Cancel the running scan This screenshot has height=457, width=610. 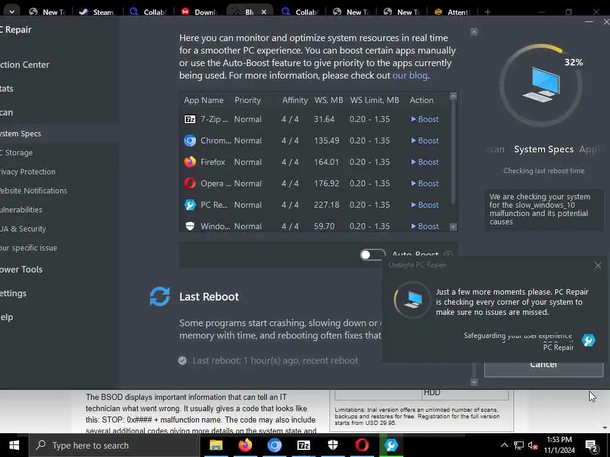[x=543, y=369]
